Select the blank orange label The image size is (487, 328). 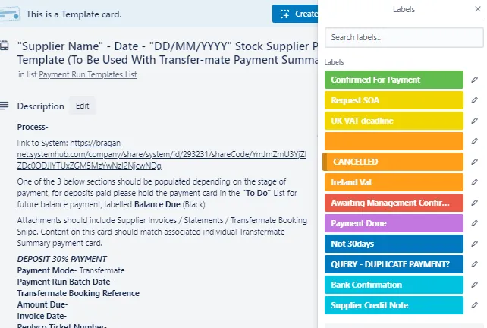coord(394,141)
